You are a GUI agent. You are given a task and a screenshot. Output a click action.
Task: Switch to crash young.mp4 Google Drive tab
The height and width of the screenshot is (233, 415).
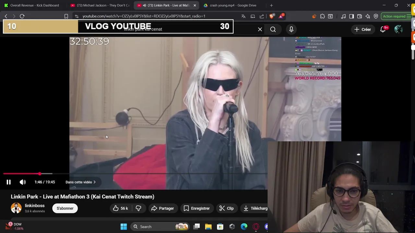(x=233, y=5)
